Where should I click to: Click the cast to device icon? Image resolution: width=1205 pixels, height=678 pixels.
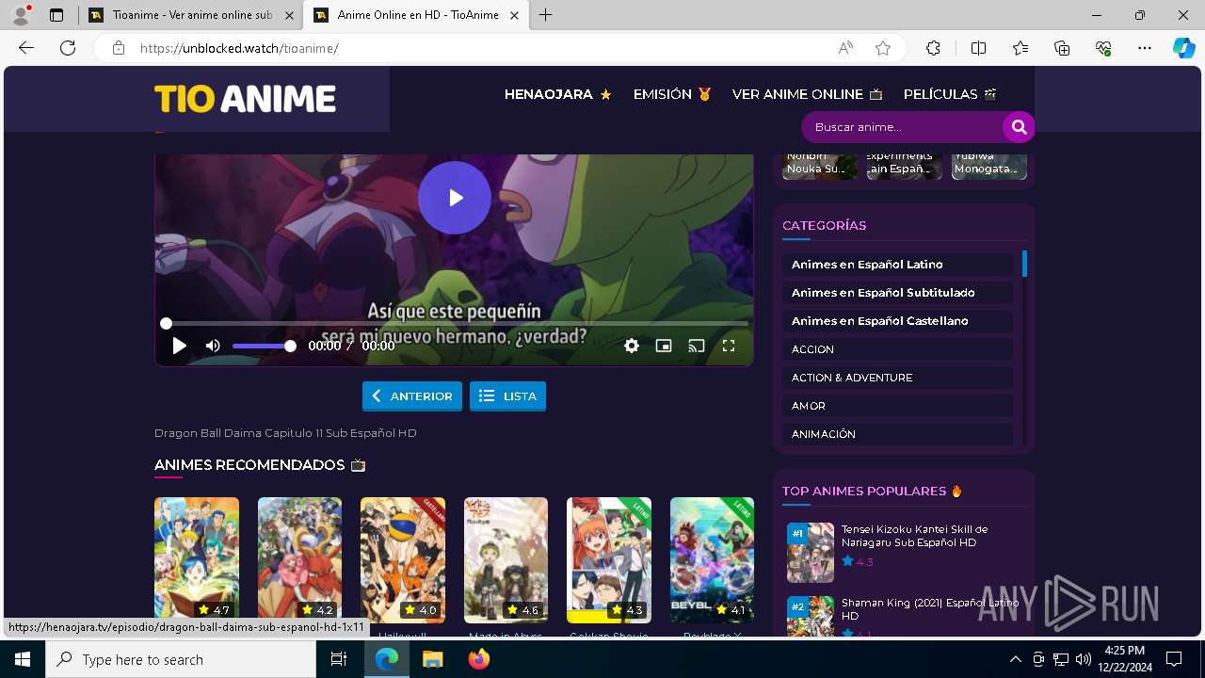697,346
